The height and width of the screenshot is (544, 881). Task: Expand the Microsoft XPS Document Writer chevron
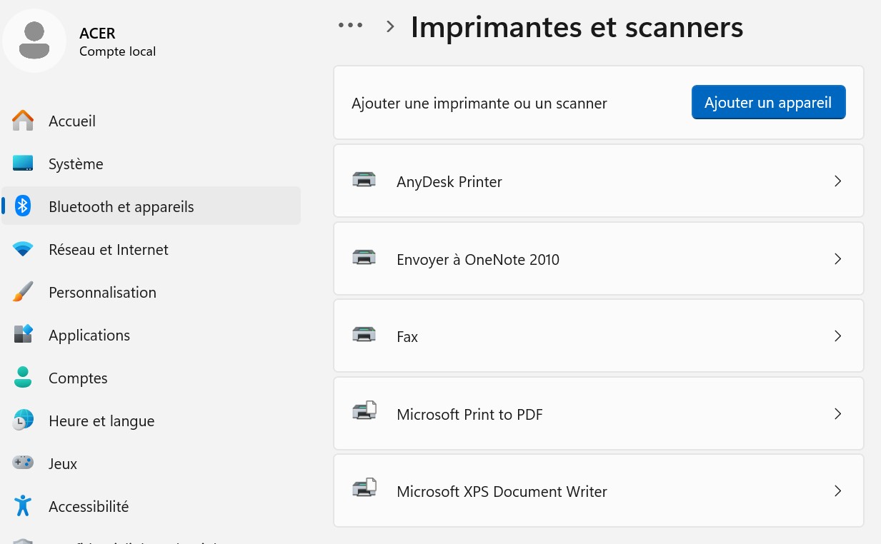point(837,490)
